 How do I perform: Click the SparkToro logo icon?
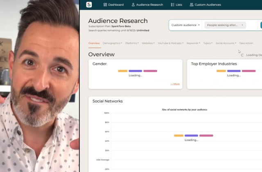click(89, 5)
